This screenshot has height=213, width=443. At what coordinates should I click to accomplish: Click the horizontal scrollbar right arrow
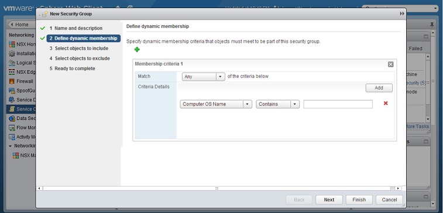point(398,188)
